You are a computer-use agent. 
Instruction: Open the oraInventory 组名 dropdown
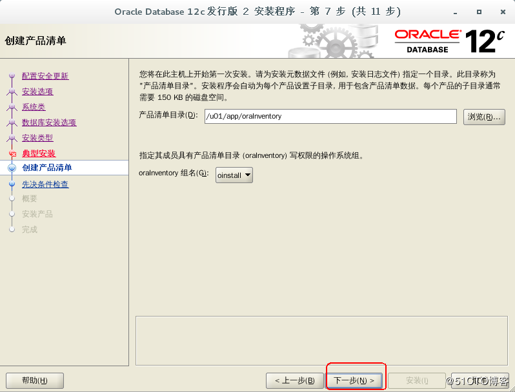coord(234,175)
